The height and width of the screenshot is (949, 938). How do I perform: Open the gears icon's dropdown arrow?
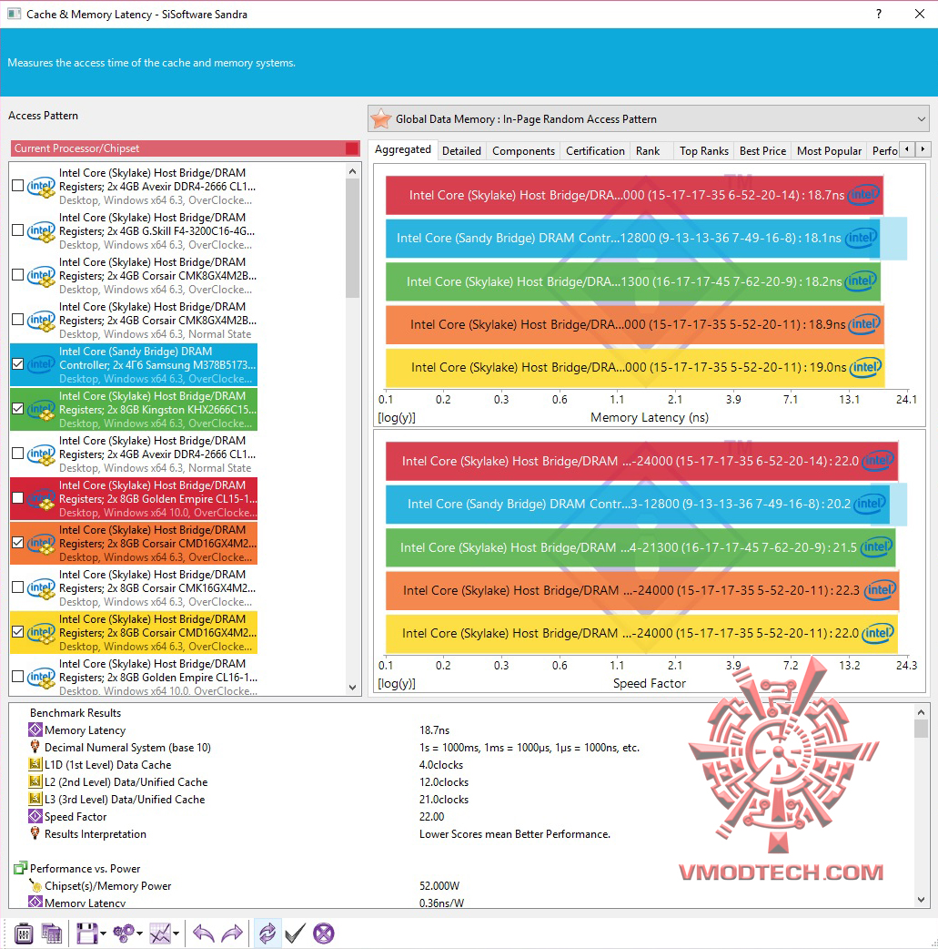140,934
